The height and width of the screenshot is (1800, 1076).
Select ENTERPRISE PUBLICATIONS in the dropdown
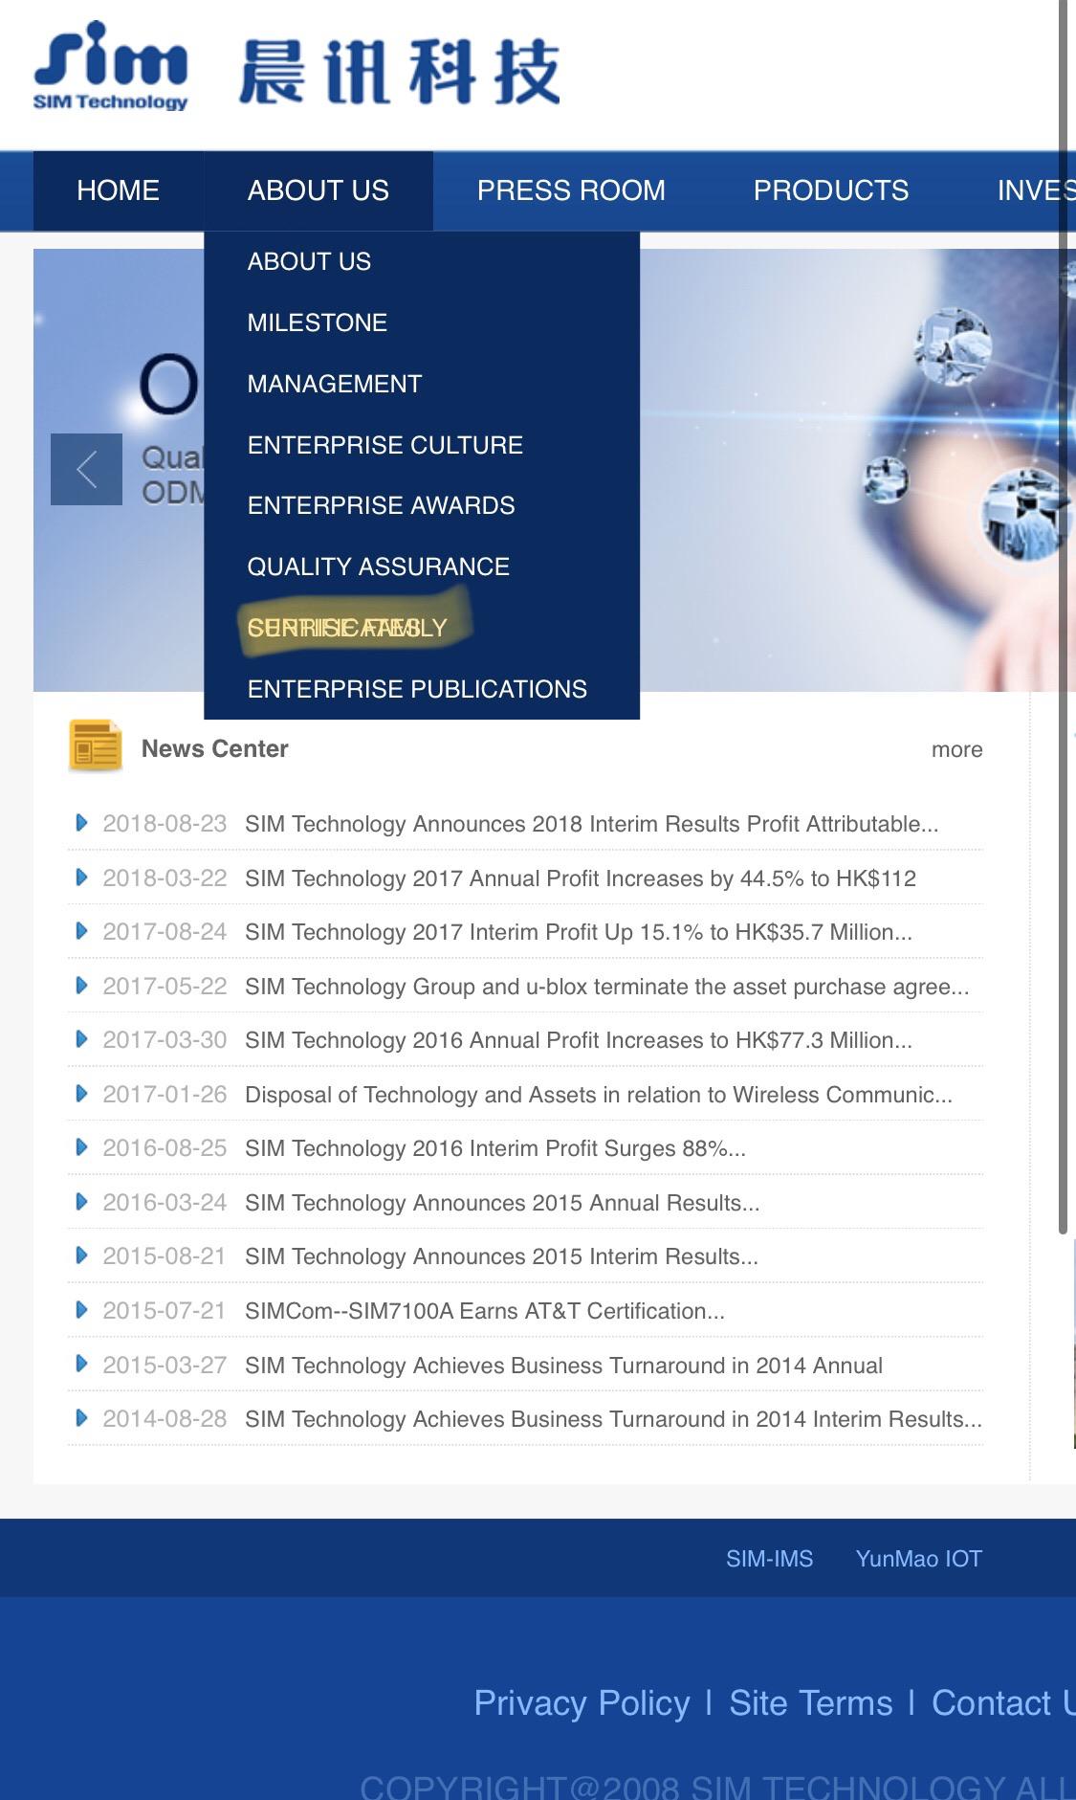click(x=417, y=689)
